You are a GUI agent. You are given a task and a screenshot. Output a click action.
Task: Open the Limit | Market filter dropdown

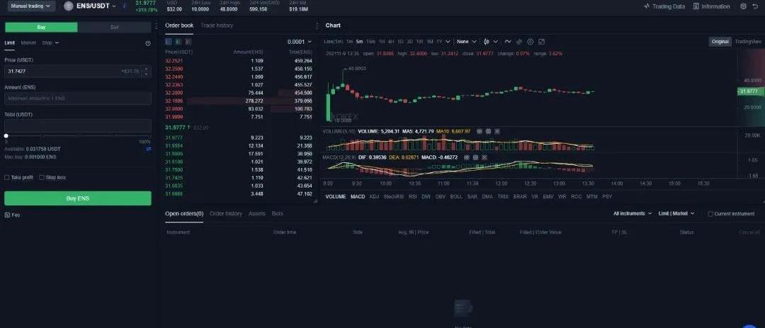click(676, 214)
